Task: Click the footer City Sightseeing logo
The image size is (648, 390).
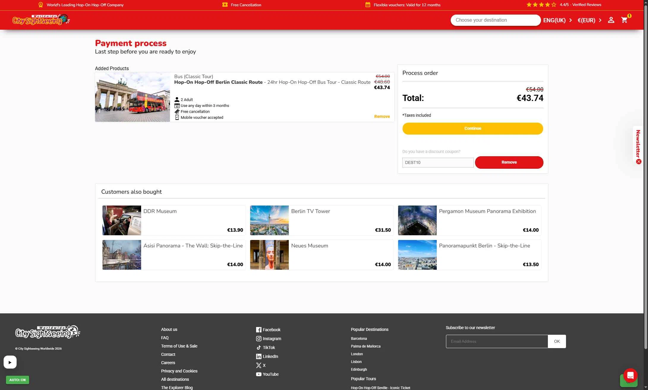Action: [x=48, y=332]
